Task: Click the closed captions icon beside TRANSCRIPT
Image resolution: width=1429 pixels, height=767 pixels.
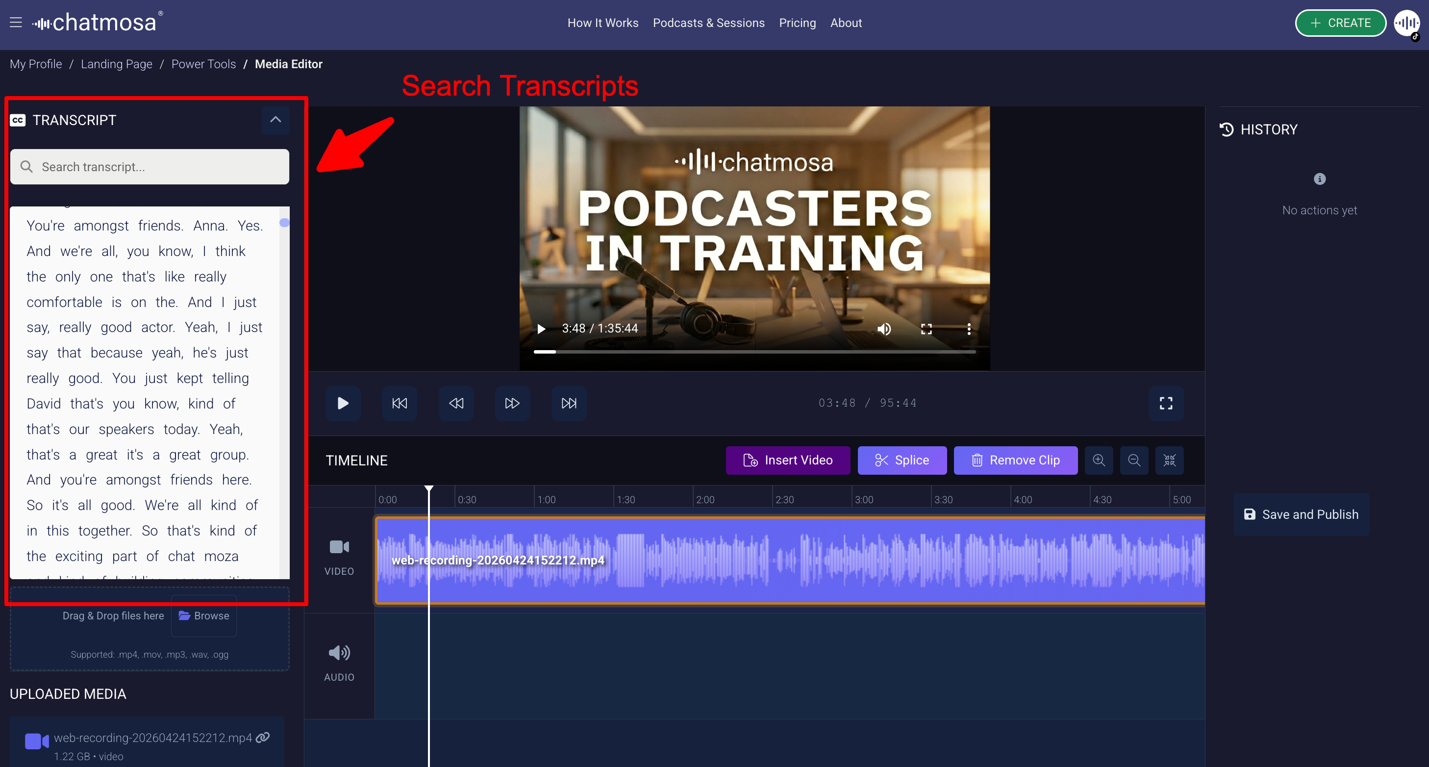Action: coord(18,120)
